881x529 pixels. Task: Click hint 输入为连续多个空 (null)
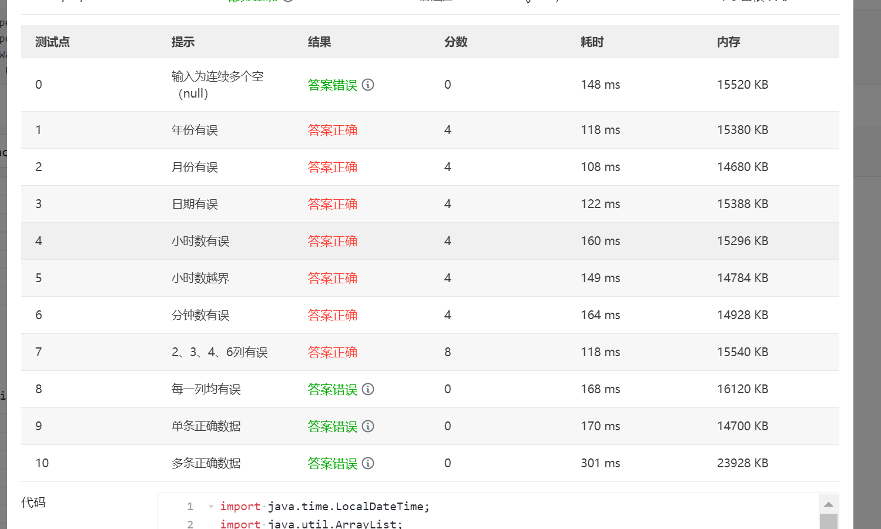tap(217, 85)
